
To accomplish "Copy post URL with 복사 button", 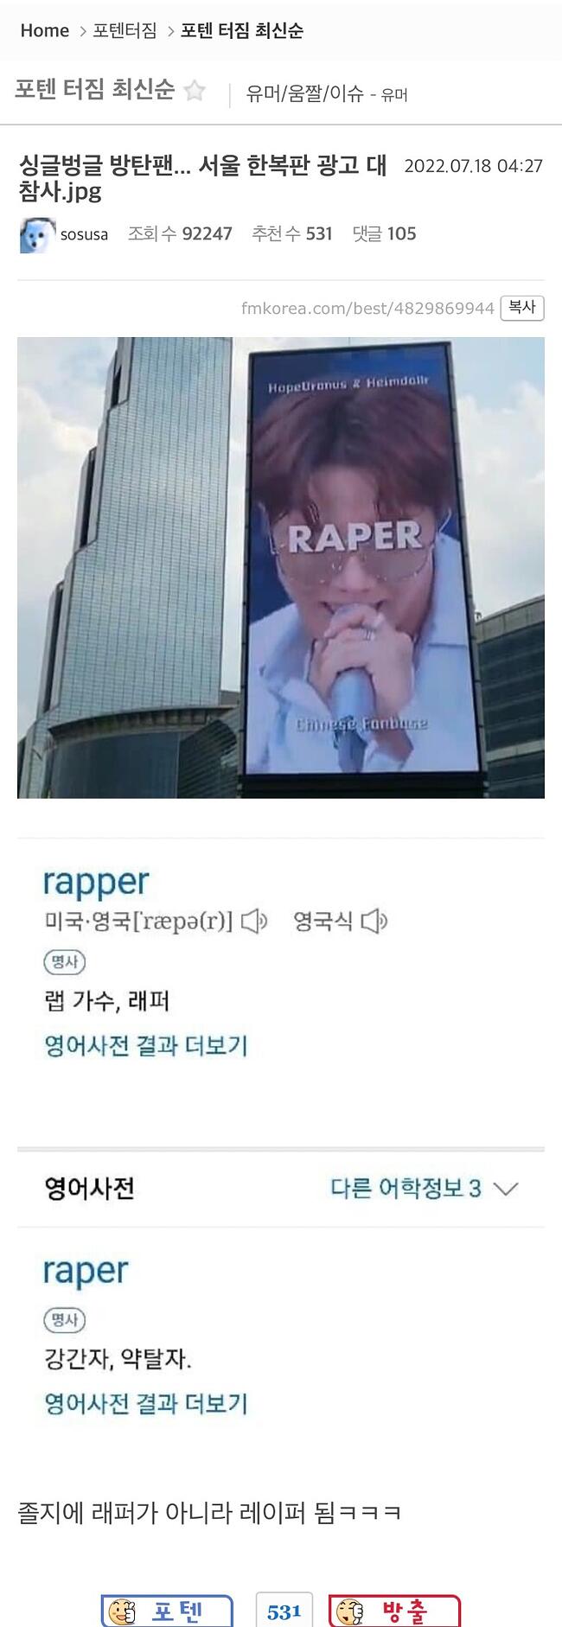I will pos(522,308).
